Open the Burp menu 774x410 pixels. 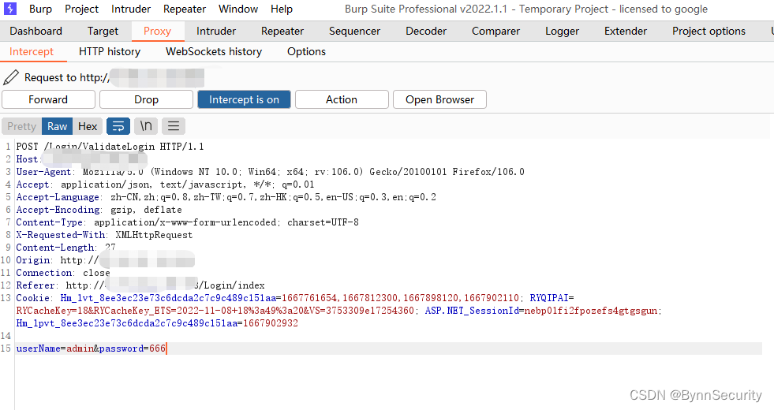tap(40, 9)
